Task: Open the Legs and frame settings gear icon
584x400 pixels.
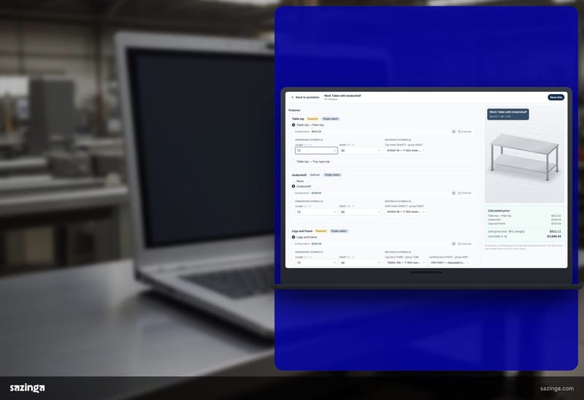Action: pos(453,244)
